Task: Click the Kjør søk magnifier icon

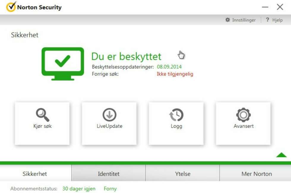Action: tap(42, 115)
